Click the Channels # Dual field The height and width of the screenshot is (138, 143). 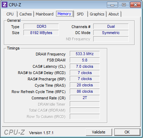coord(111,26)
